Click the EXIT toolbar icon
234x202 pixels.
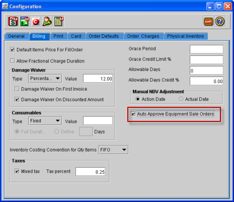(208, 21)
